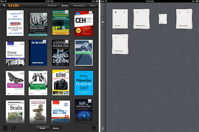Open BackTrack 5 Wireless Penetration Testing book
The height and width of the screenshot is (132, 199).
38,24
